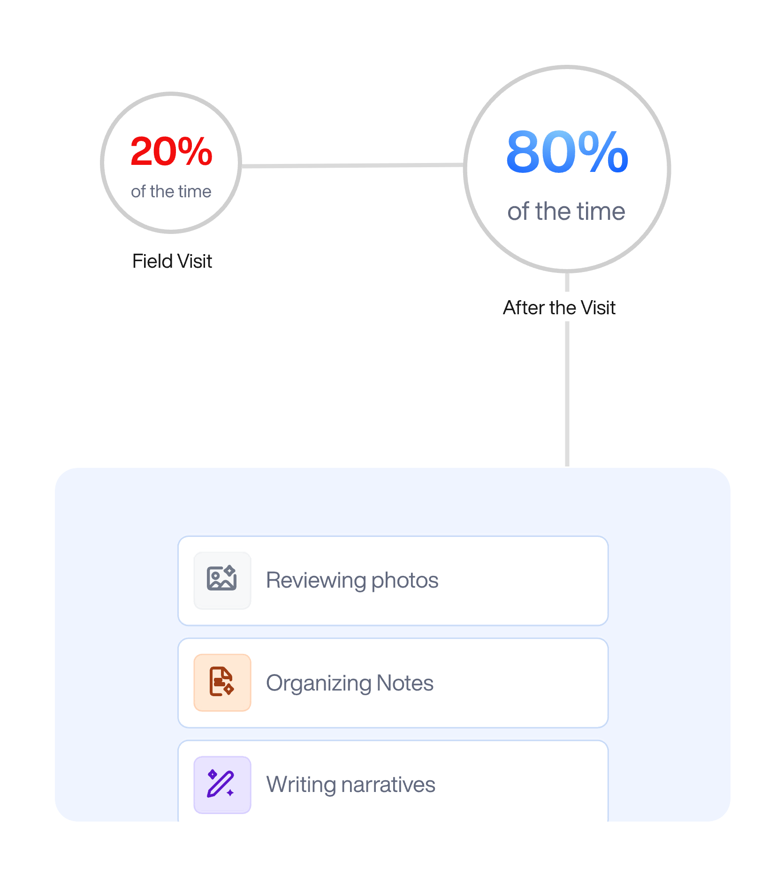Click the Writing narratives text label
This screenshot has height=885, width=784.
350,784
